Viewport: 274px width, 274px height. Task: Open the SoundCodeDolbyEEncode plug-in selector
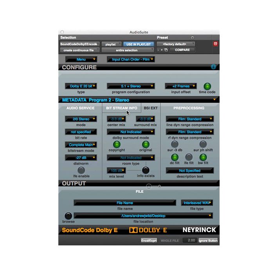(80, 44)
